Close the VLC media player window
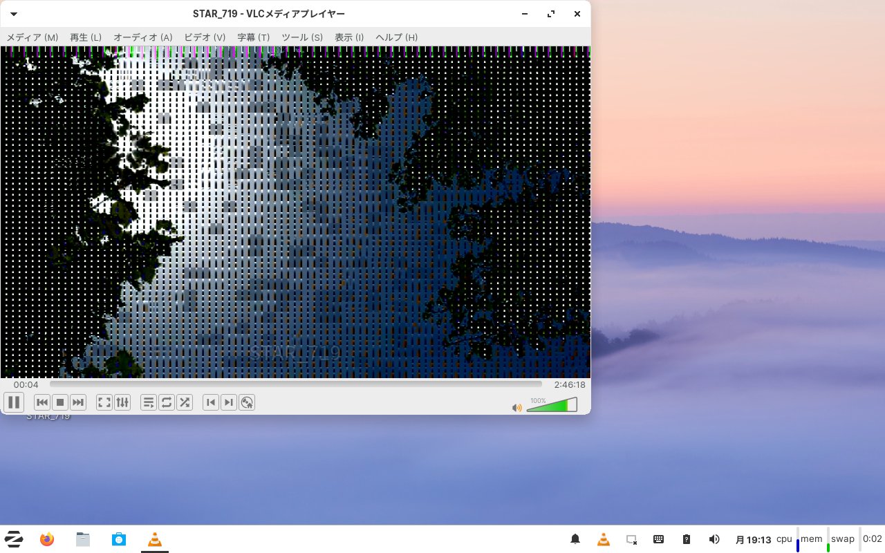This screenshot has height=553, width=885. coord(577,14)
